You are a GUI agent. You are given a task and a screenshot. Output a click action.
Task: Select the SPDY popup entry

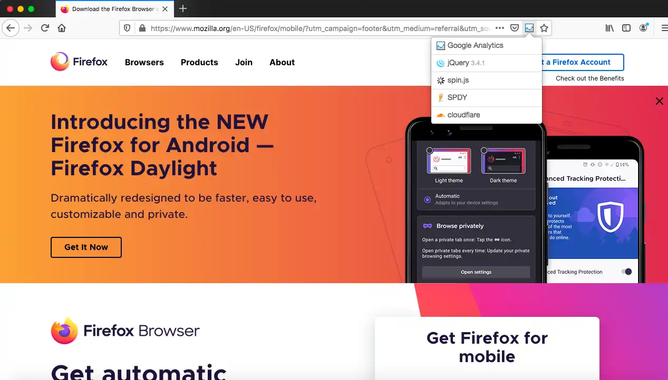click(487, 98)
